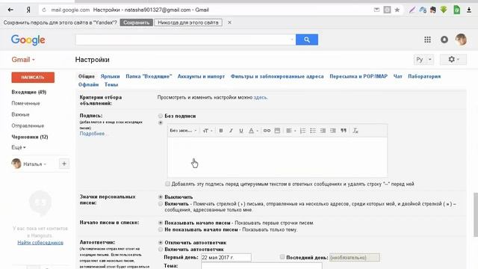The width and height of the screenshot is (478, 269).
Task: Open 'Входящие (49)' folder
Action: pos(29,92)
